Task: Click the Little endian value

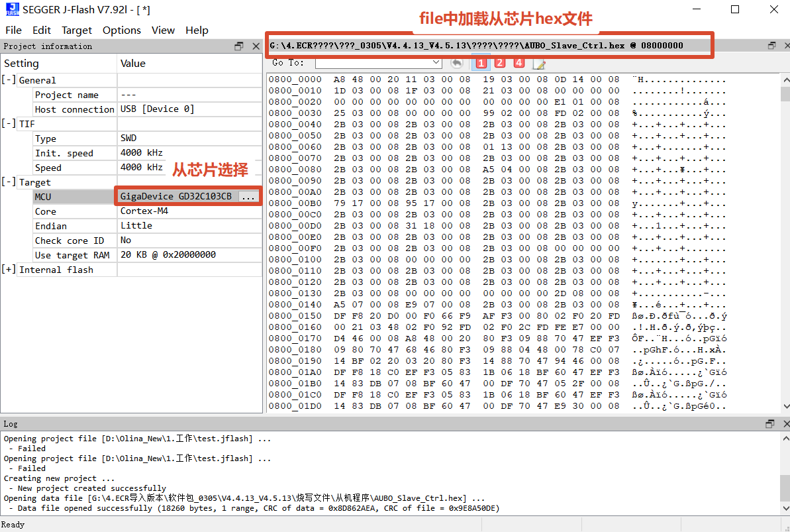Action: coord(136,225)
